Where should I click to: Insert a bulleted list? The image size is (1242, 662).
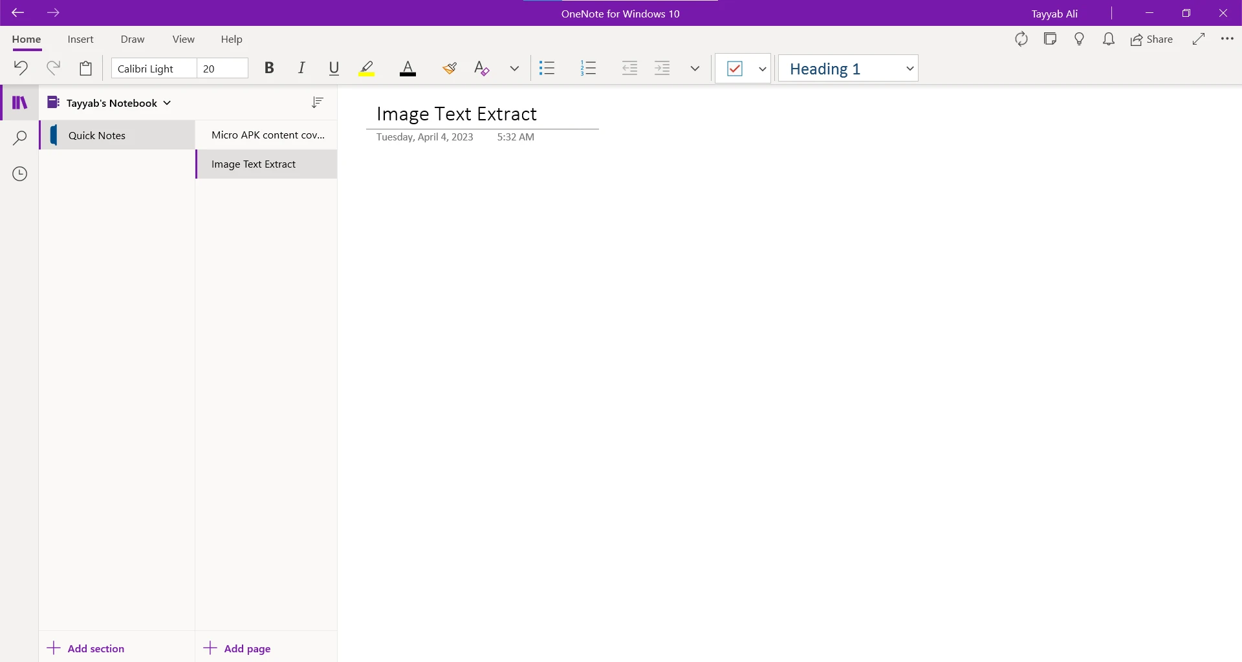tap(547, 68)
